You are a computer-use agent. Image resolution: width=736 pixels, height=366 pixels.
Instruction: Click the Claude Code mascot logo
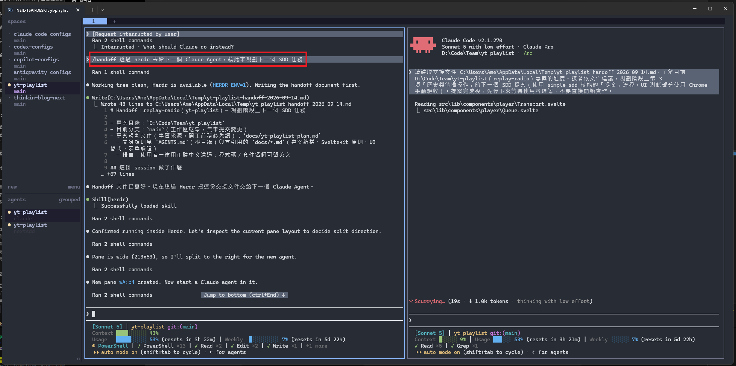423,45
